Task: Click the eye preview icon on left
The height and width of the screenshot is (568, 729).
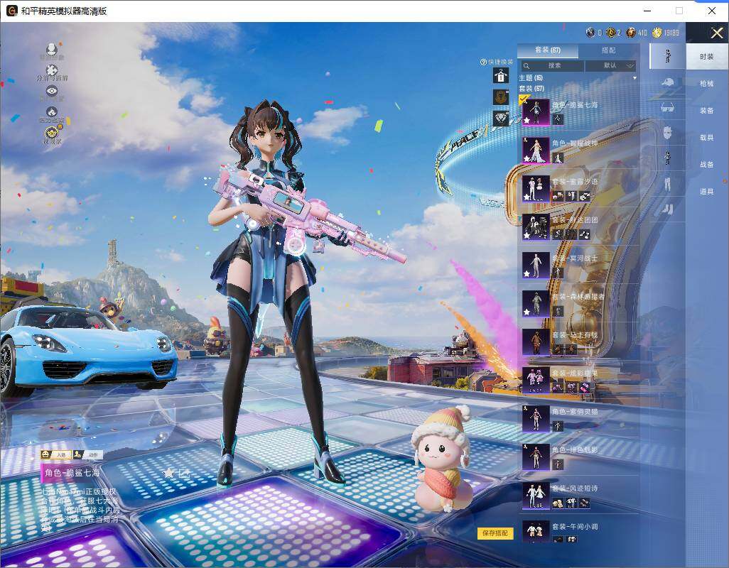Action: (52, 91)
